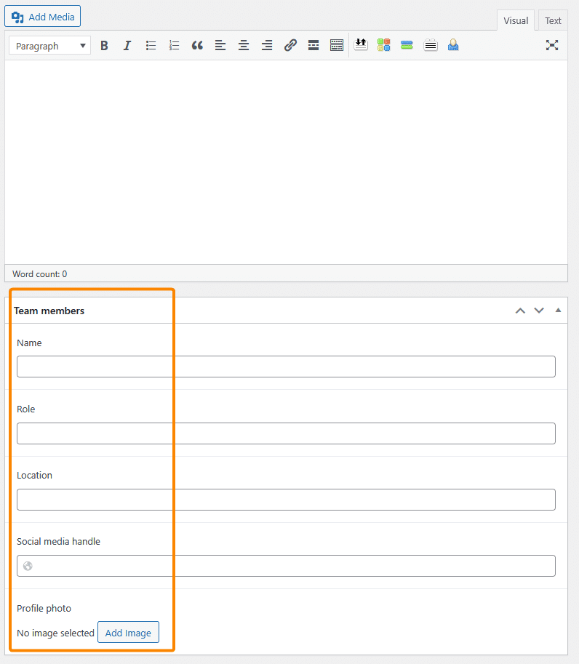Toggle bold formatting
579x664 pixels.
104,45
